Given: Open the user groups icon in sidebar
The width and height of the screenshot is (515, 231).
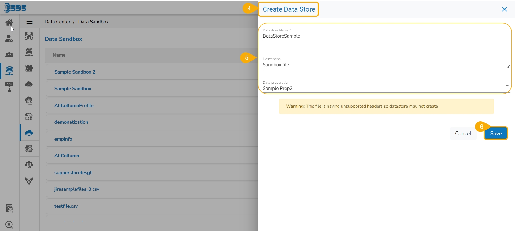Looking at the screenshot, I should (9, 55).
